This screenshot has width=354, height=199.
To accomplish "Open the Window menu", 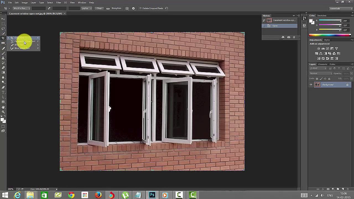I will point(82,2).
